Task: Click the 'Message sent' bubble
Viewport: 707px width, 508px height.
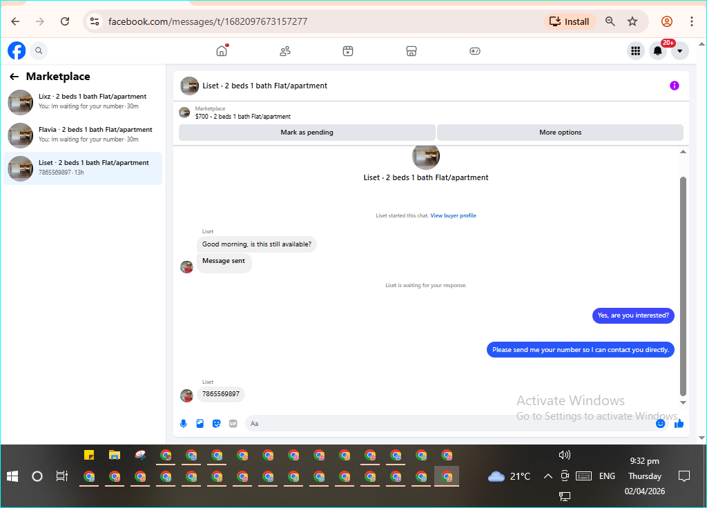Action: point(224,262)
